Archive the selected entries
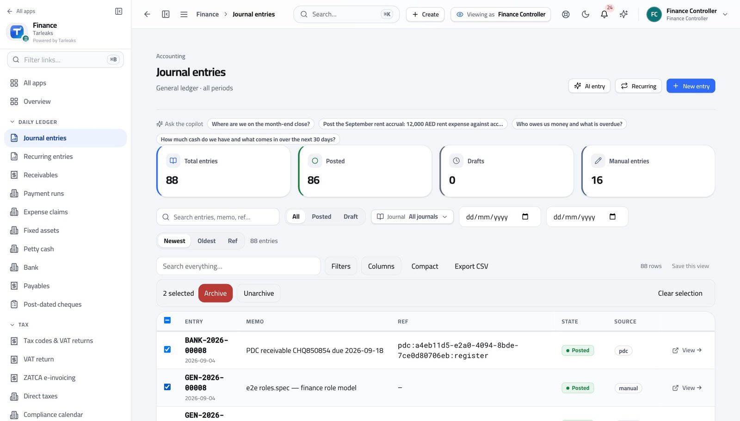Image resolution: width=740 pixels, height=421 pixels. [x=216, y=293]
